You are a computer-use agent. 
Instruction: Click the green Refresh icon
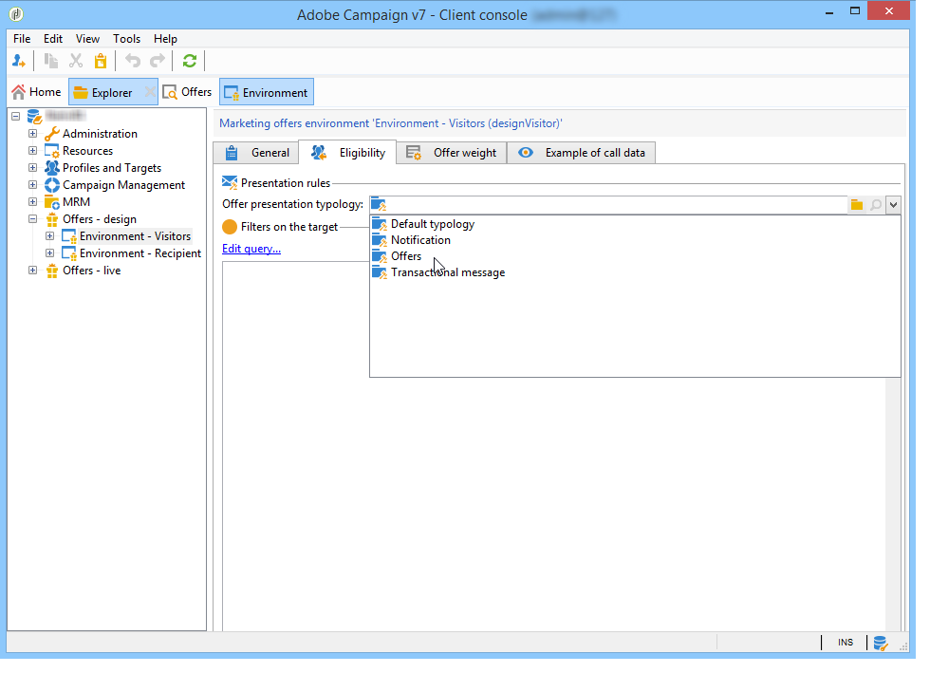click(x=189, y=61)
